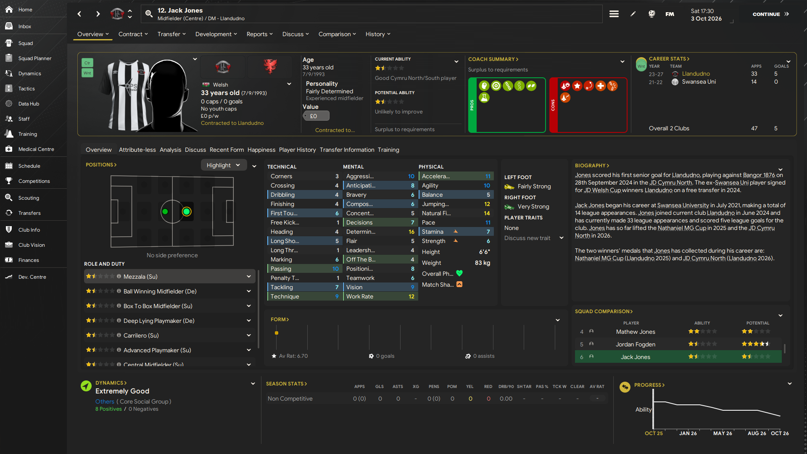Go back with the left arrow
This screenshot has width=807, height=454.
pos(79,14)
